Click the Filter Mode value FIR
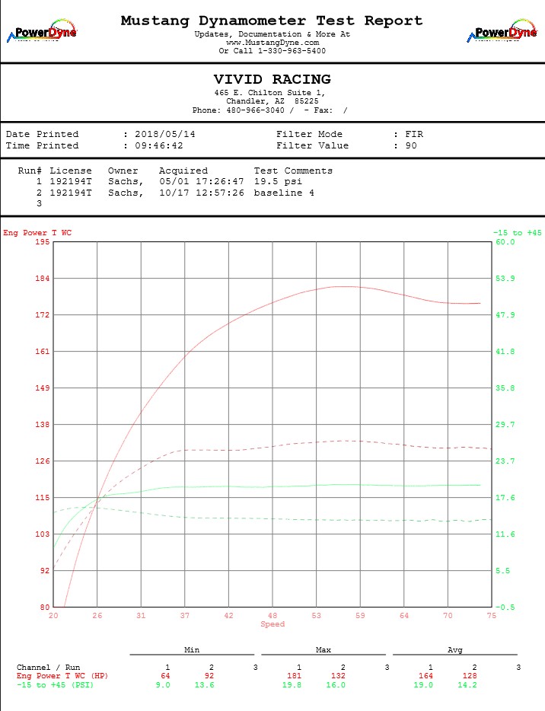The image size is (545, 711). [414, 134]
